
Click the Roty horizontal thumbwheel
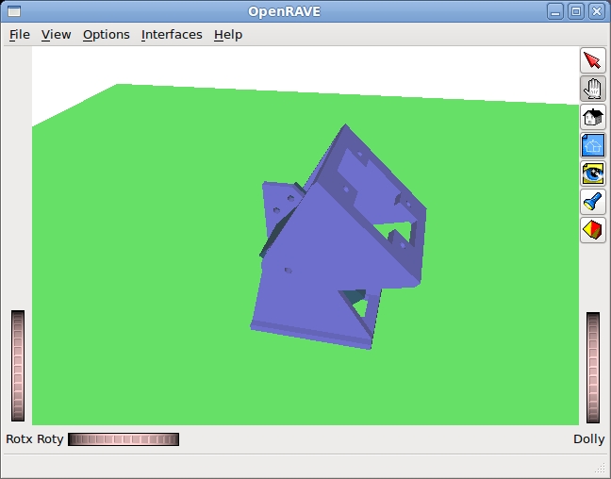[124, 439]
